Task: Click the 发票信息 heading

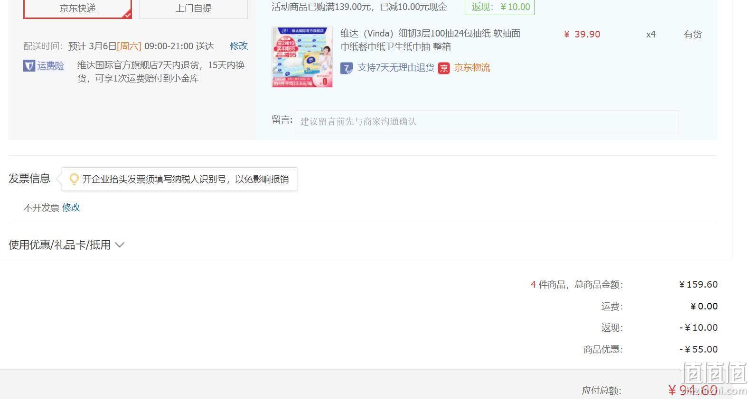Action: coord(29,179)
